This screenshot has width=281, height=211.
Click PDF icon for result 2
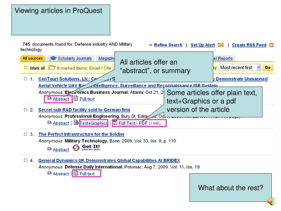click(x=115, y=123)
